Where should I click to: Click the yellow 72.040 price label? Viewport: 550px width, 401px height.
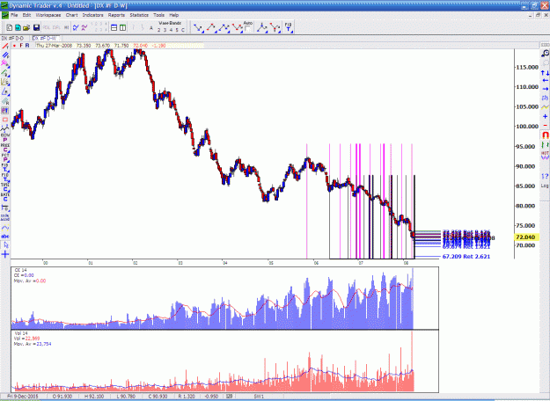(x=525, y=237)
